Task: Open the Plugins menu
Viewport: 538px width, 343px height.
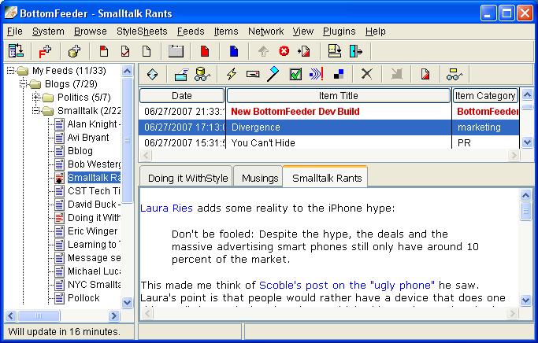Action: pos(339,31)
